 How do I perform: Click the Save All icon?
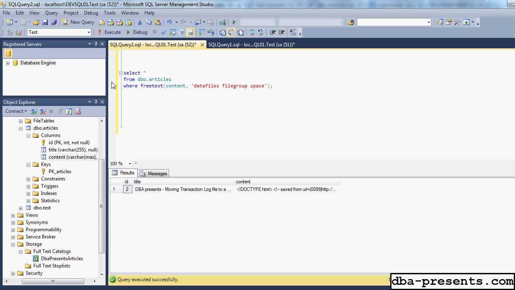tap(54, 22)
